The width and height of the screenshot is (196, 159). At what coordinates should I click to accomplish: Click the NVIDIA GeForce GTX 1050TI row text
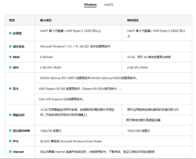[89, 78]
